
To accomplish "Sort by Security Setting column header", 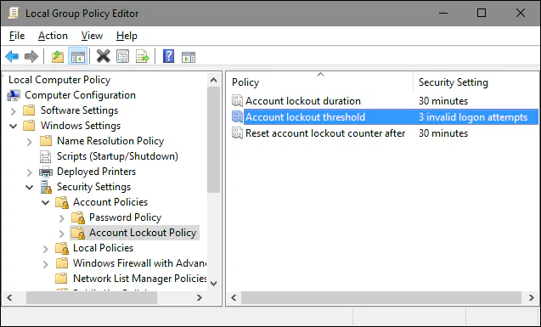I will pyautogui.click(x=453, y=82).
